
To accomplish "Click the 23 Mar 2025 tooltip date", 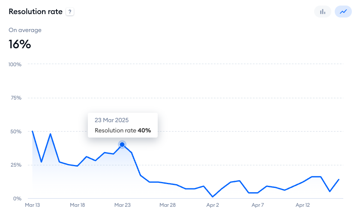I will point(111,120).
